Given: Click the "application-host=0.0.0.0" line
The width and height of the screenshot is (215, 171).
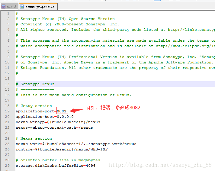Looking at the screenshot, I should (x=45, y=117).
